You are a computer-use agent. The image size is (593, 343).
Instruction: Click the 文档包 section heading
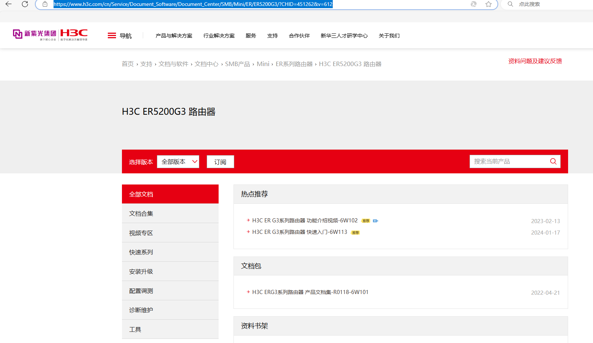point(251,266)
